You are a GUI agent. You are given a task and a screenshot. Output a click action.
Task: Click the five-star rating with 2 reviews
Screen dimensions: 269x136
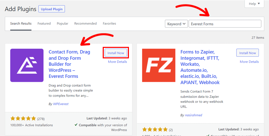155,129
